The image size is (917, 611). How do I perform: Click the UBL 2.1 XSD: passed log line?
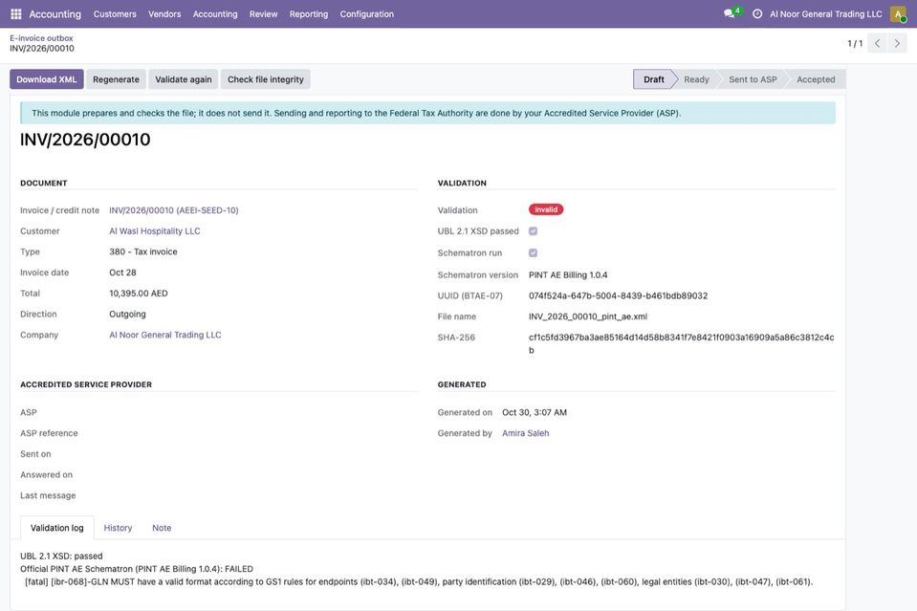[61, 556]
